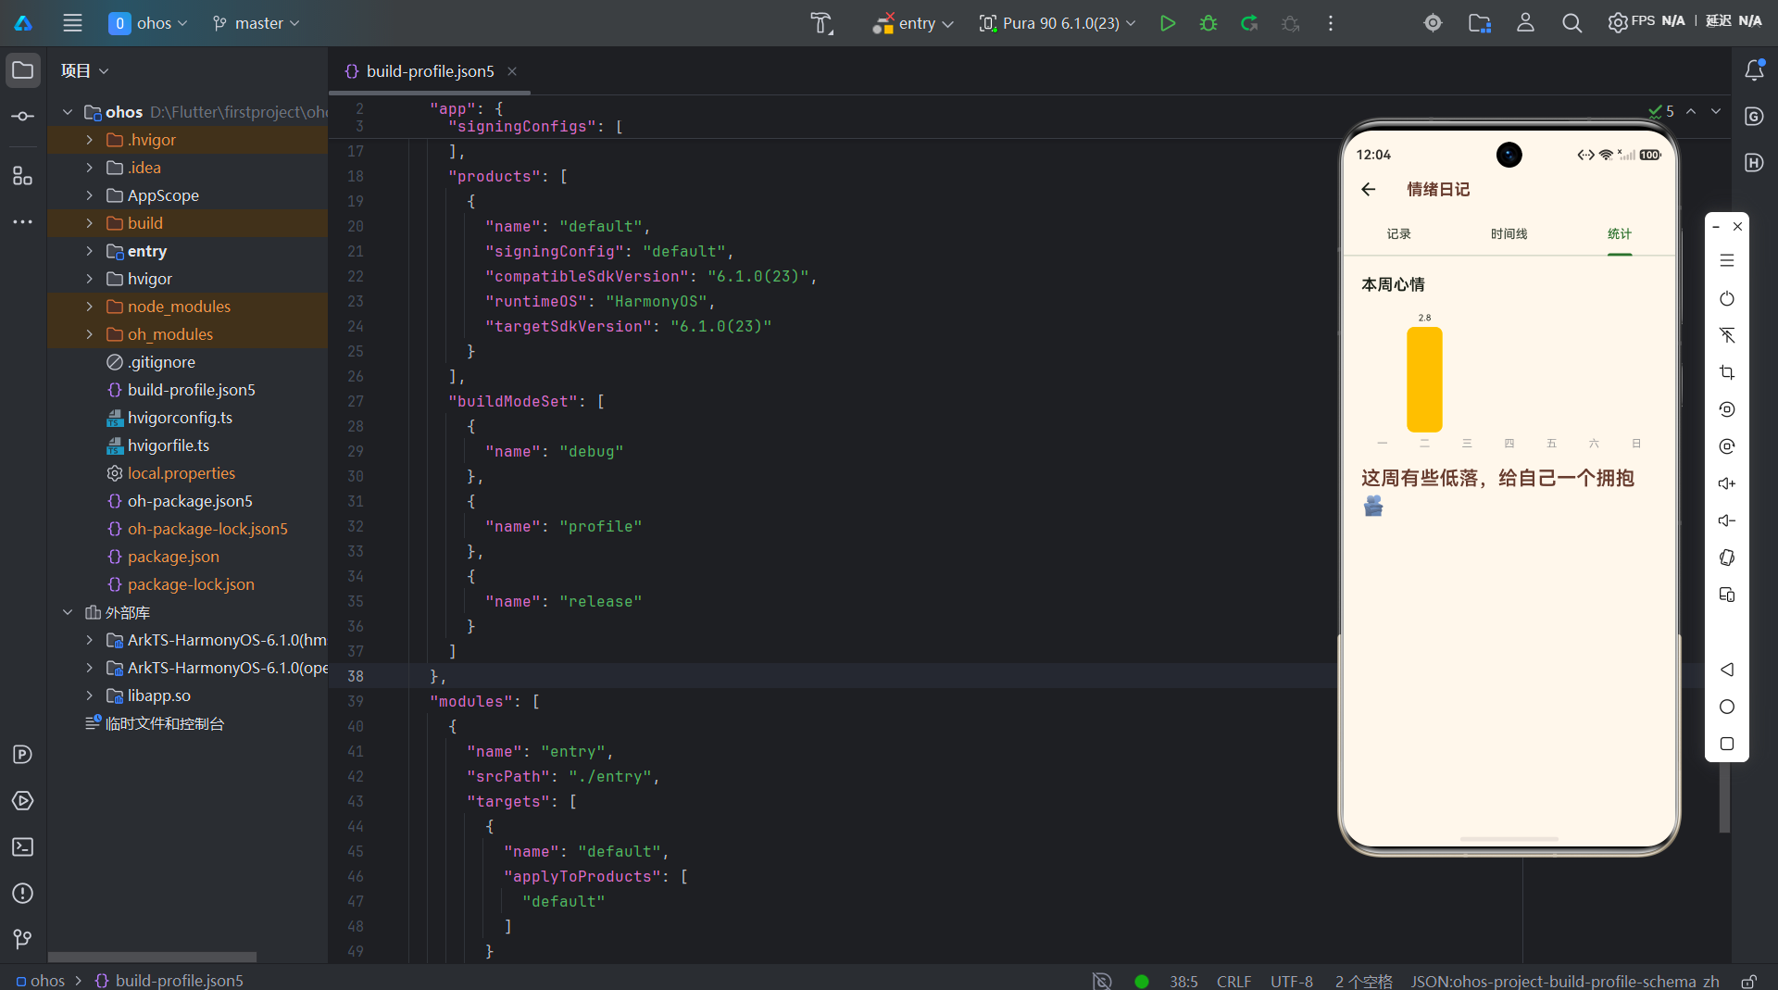
Task: Expand the libapp.so library node
Action: (x=90, y=696)
